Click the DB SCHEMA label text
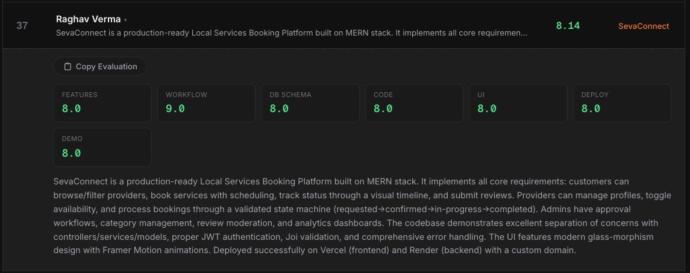Image resolution: width=690 pixels, height=273 pixels. pos(290,95)
